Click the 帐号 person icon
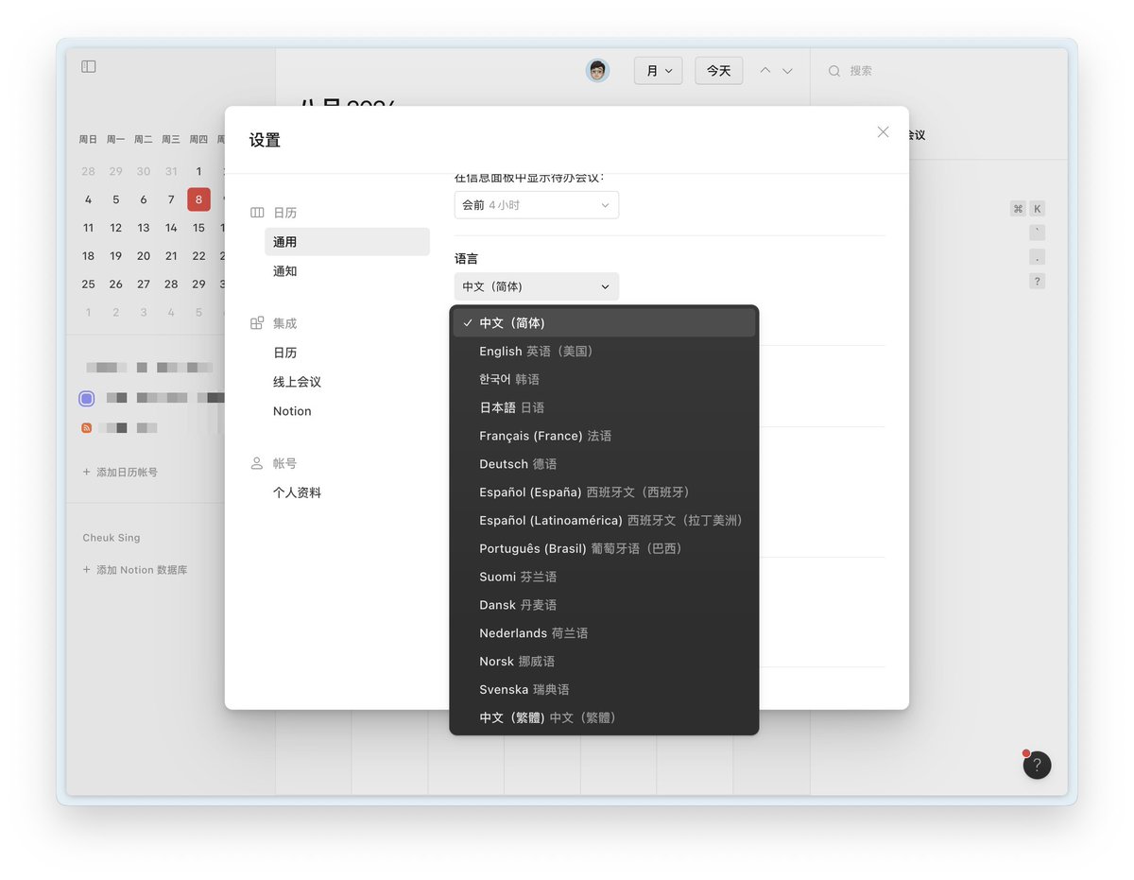The image size is (1134, 880). click(257, 463)
